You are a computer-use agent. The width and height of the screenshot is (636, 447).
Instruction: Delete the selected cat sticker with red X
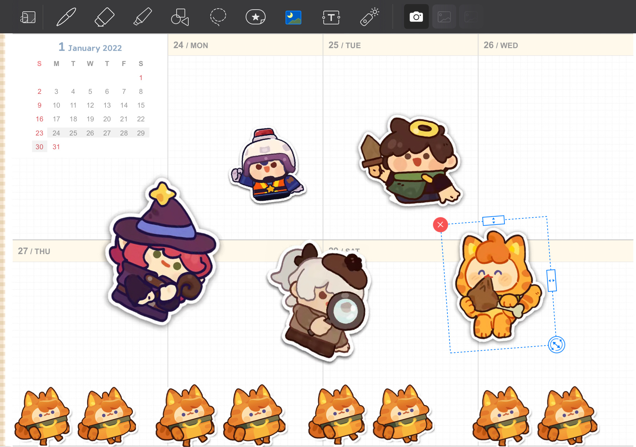click(x=440, y=225)
